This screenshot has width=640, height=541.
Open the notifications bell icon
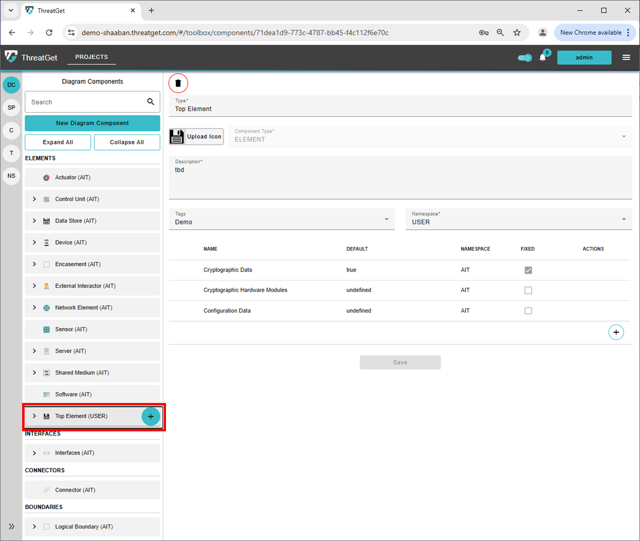(542, 58)
